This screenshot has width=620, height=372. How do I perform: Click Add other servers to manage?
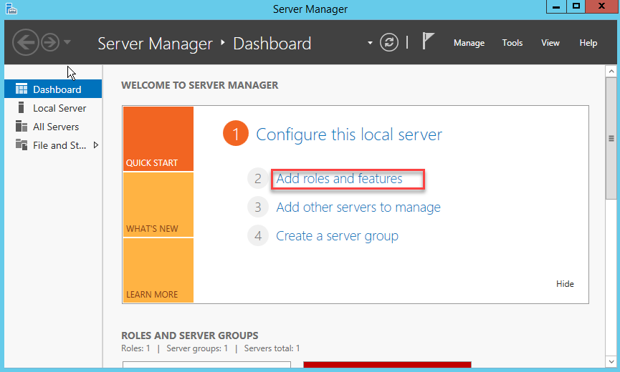(x=358, y=207)
